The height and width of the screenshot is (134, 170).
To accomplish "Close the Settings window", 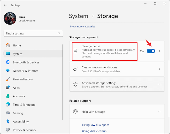I will pos(165,3).
